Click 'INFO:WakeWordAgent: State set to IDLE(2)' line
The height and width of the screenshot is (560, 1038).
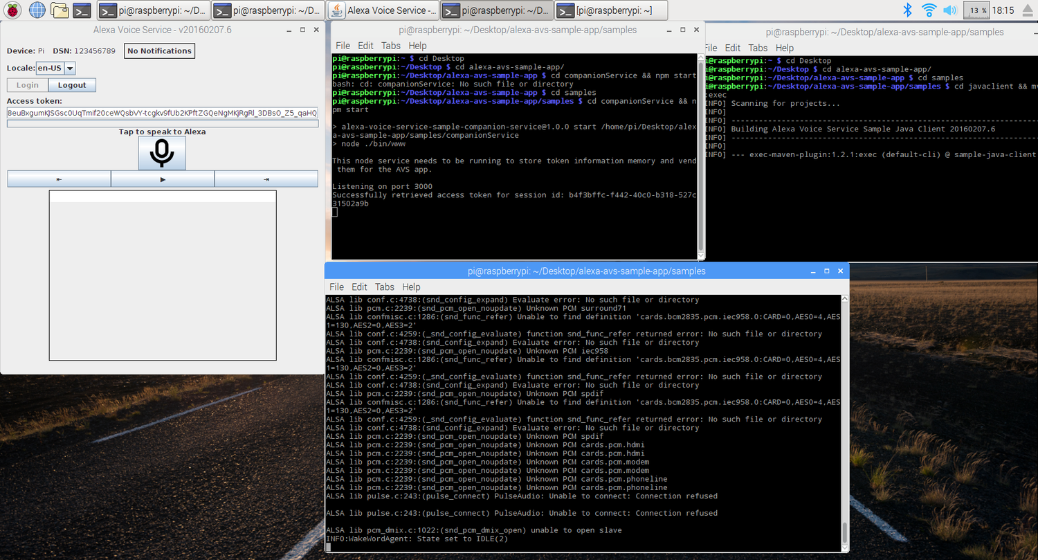pos(417,539)
